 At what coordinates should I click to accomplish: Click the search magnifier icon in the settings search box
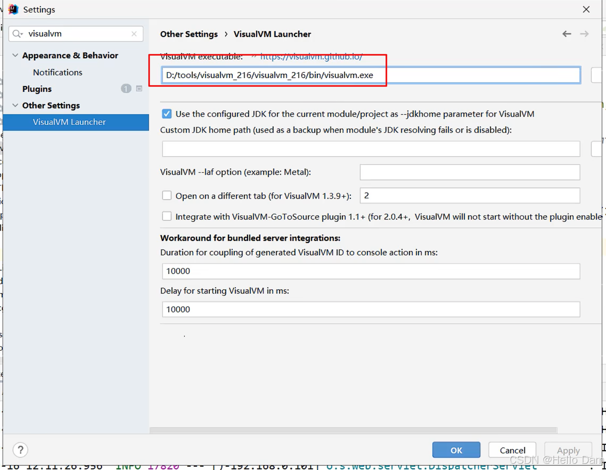pyautogui.click(x=18, y=34)
